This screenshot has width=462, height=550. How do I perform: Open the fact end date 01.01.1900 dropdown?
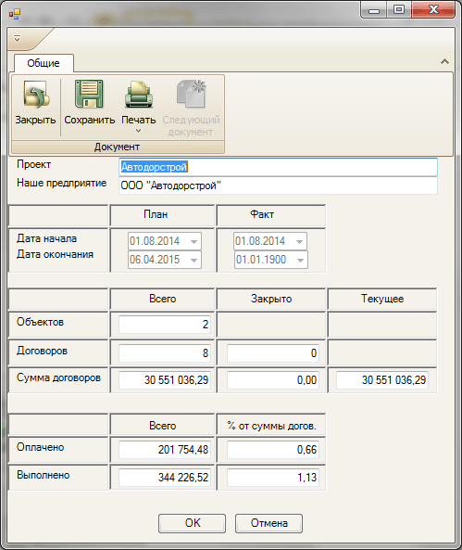point(300,260)
